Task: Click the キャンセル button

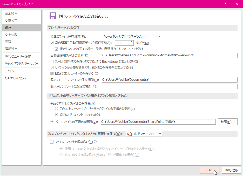Action: (x=231, y=170)
